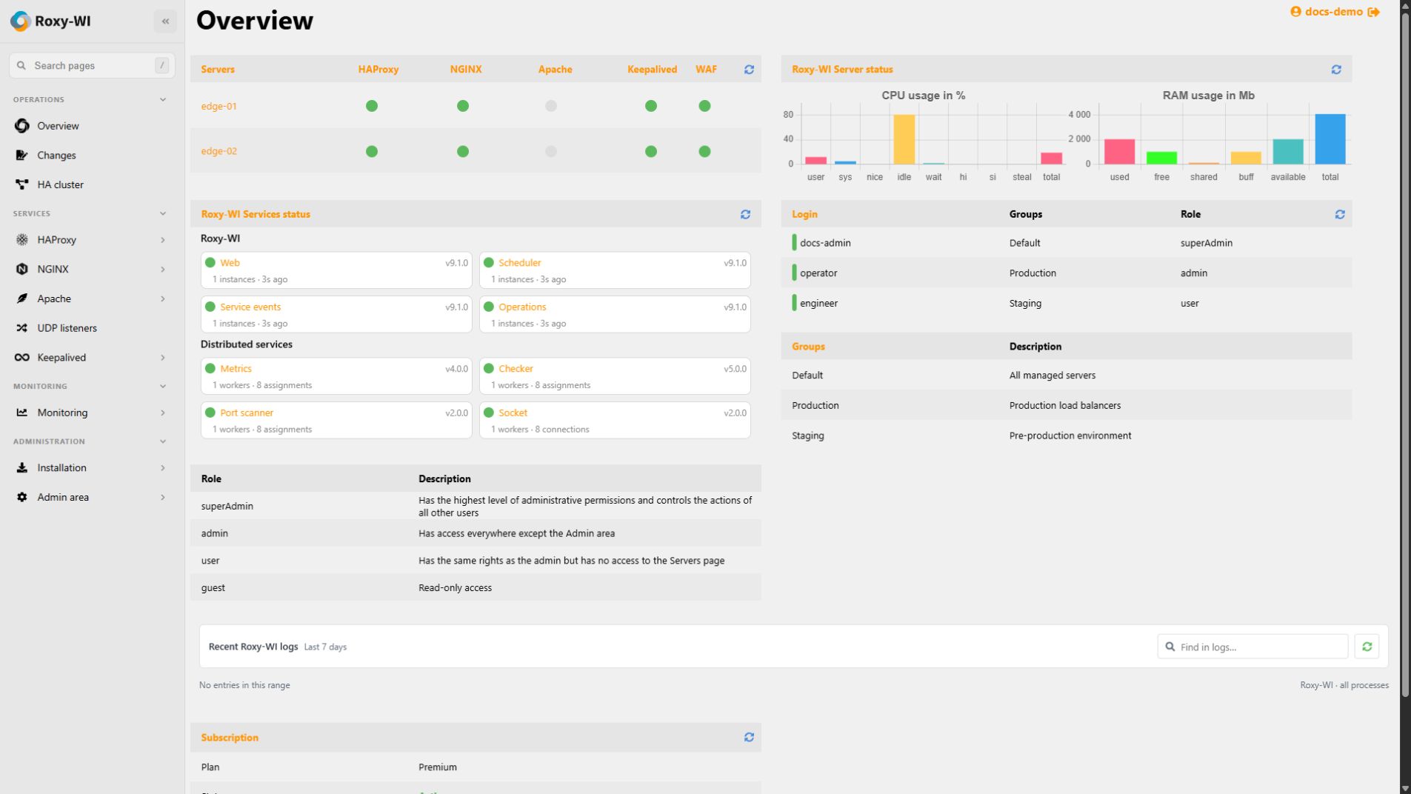Open the Web service link

(x=230, y=263)
